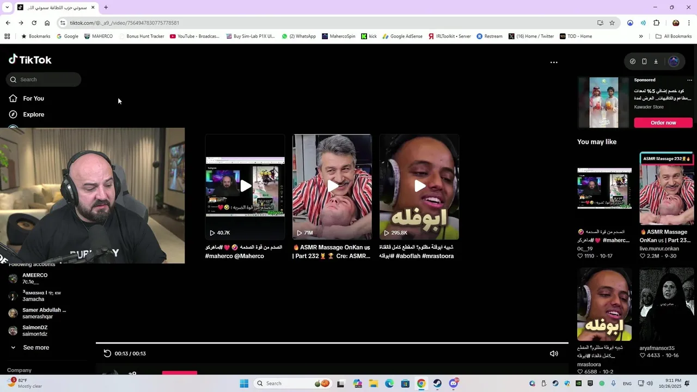Open Chrome three-dot menu
Image resolution: width=697 pixels, height=392 pixels.
point(689,23)
